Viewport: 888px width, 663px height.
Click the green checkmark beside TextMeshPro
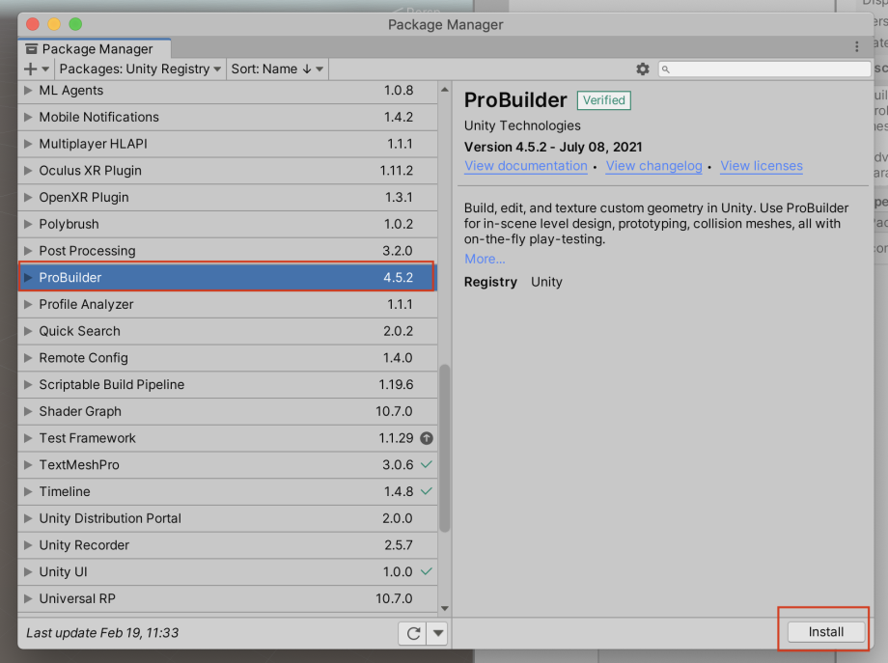click(x=425, y=465)
